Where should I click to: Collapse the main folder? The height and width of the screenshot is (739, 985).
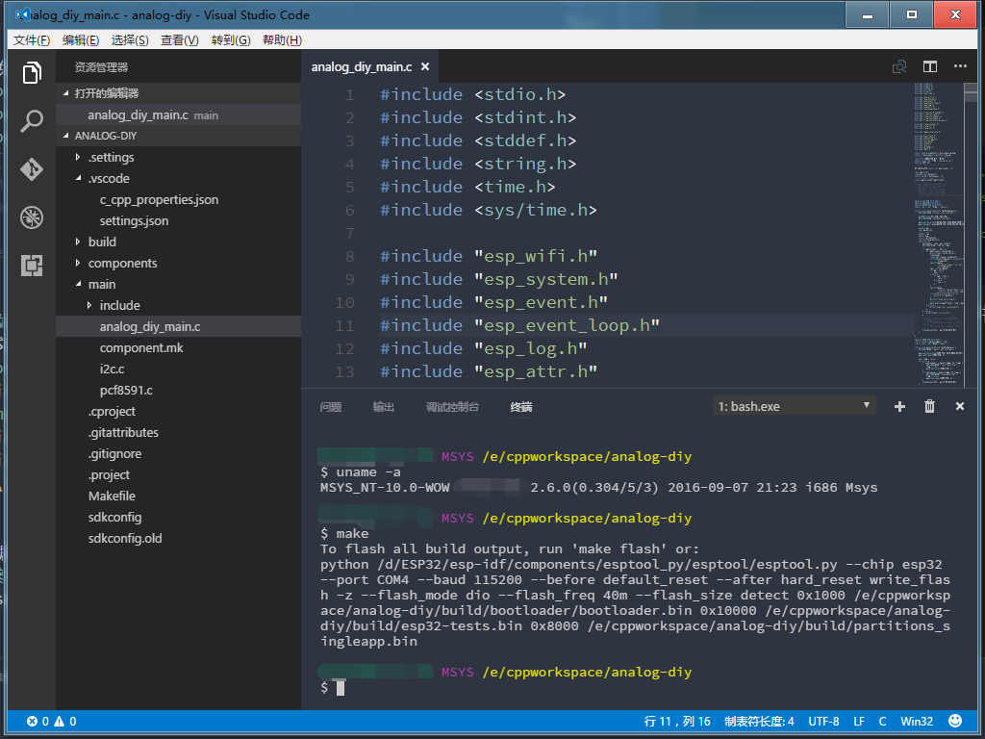101,284
